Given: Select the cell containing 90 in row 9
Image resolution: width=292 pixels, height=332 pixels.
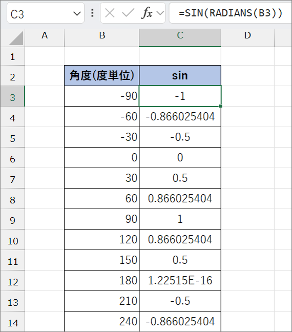Looking at the screenshot, I should click(102, 219).
